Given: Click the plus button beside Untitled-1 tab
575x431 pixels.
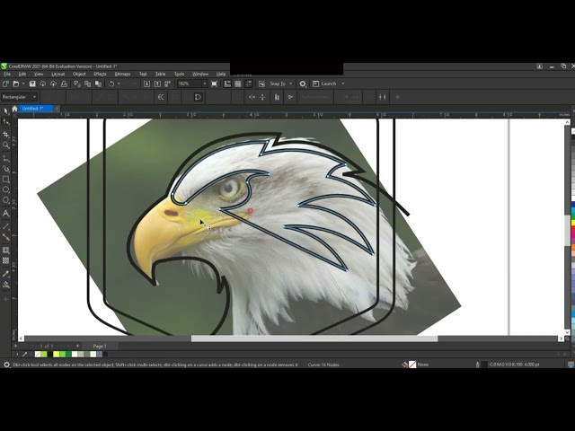Looking at the screenshot, I should click(x=57, y=109).
